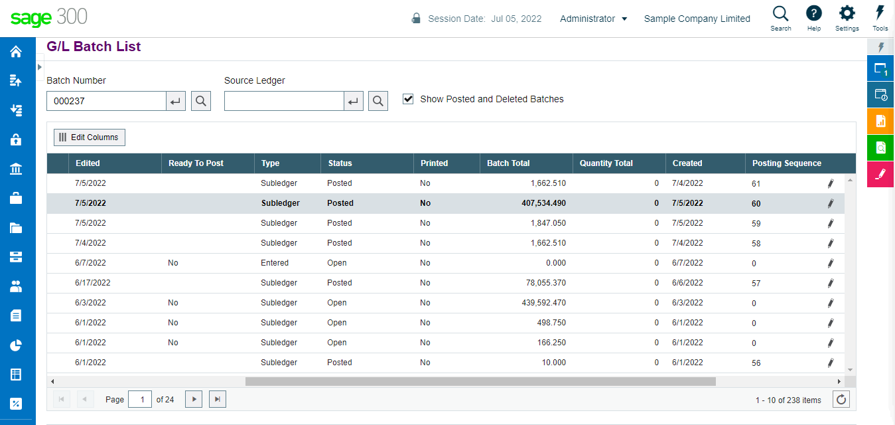
Task: Refresh the batch list with circular arrow
Action: click(841, 399)
